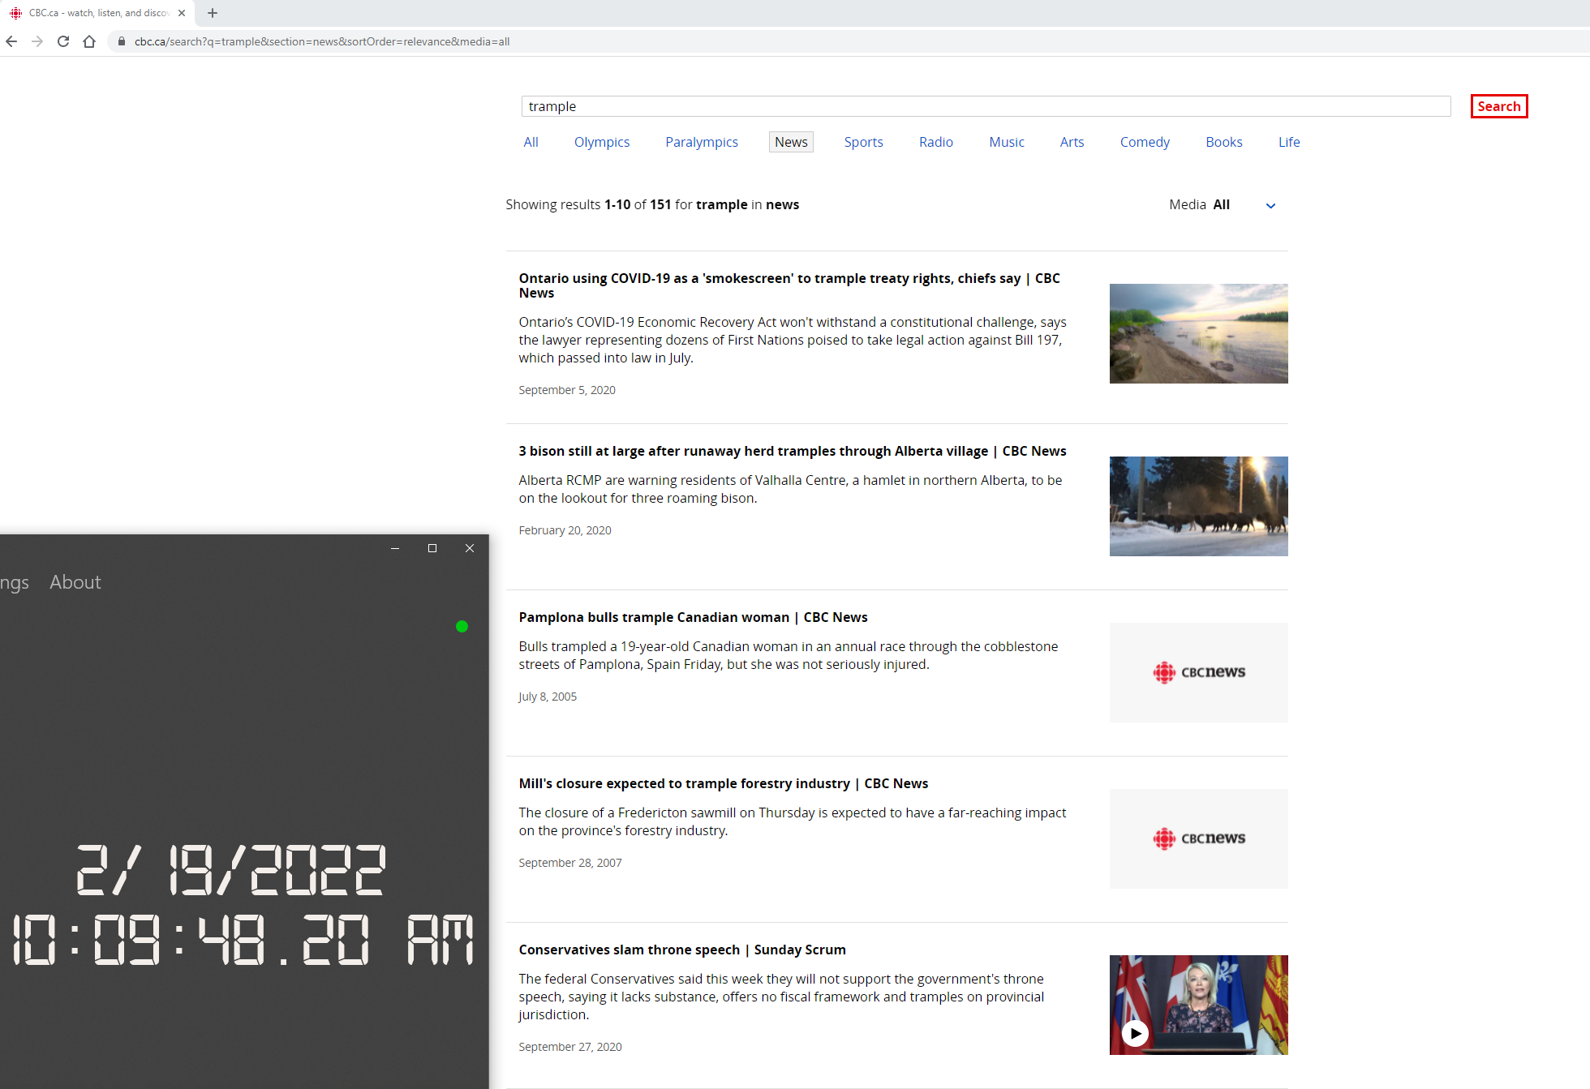The height and width of the screenshot is (1089, 1590).
Task: Switch to the Radio section tab
Action: point(936,142)
